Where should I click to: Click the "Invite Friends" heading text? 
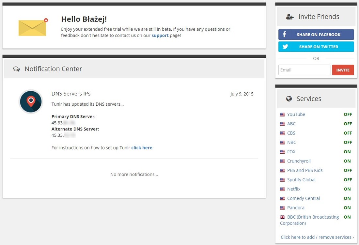(x=319, y=17)
